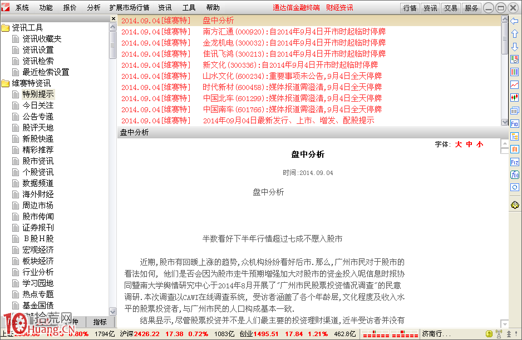
Task: Click the F12 icon in right toolbar
Action: point(514,162)
